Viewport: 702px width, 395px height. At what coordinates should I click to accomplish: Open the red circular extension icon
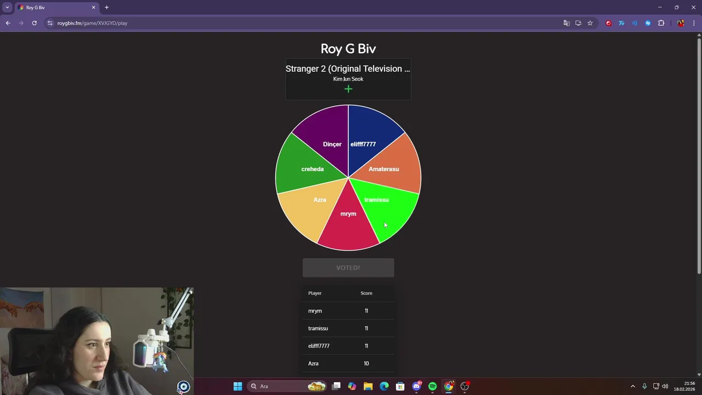(608, 23)
